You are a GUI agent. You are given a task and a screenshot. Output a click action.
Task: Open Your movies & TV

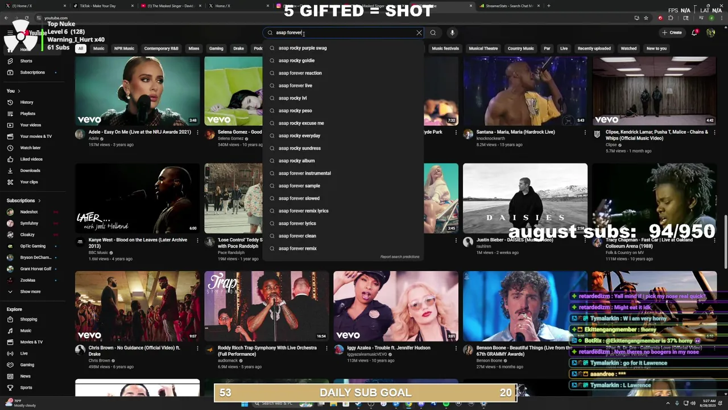33,136
